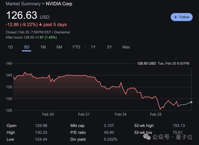The width and height of the screenshot is (199, 145).
Task: Click the red down arrow price indicator
Action: [x=40, y=24]
